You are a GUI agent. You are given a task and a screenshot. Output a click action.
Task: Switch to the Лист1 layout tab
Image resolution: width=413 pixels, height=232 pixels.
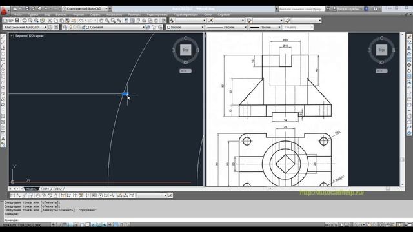coord(45,189)
